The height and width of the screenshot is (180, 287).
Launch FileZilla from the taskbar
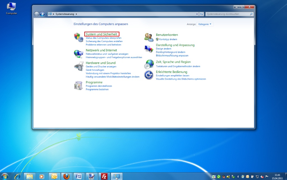[x=104, y=176]
